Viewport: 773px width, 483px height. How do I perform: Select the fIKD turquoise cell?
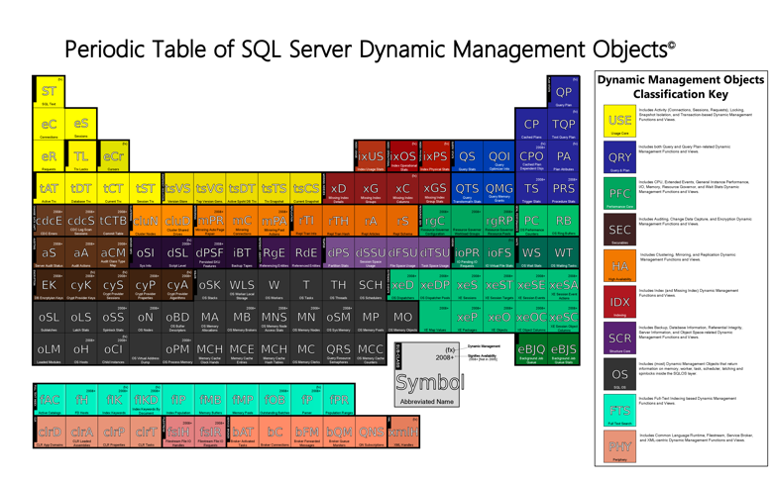[x=146, y=399]
